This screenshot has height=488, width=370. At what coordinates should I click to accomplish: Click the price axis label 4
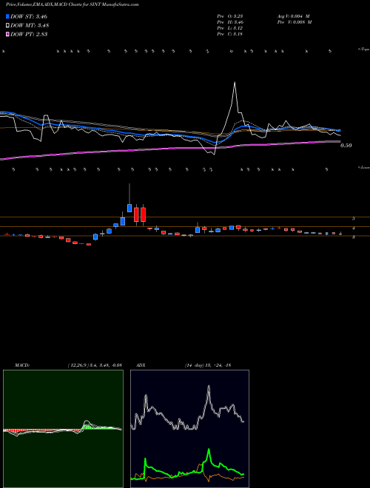pos(354,228)
